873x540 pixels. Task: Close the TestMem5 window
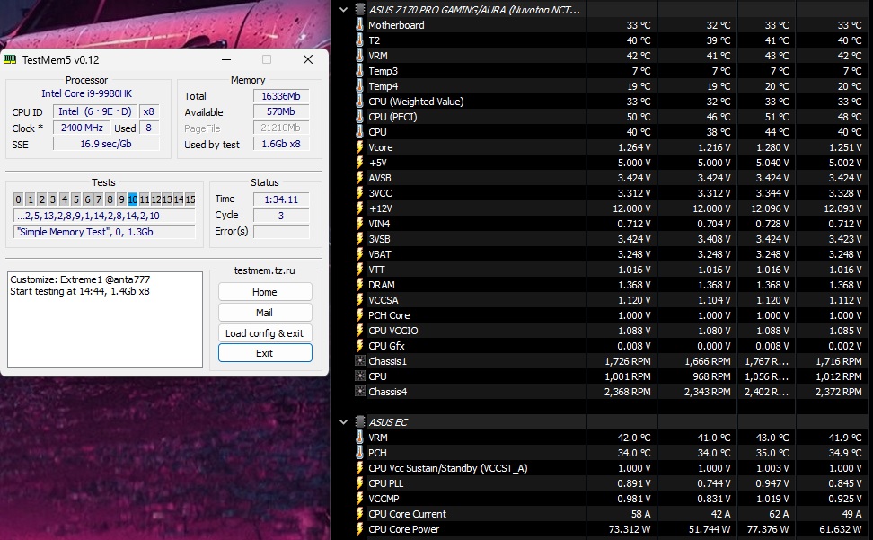pos(308,59)
